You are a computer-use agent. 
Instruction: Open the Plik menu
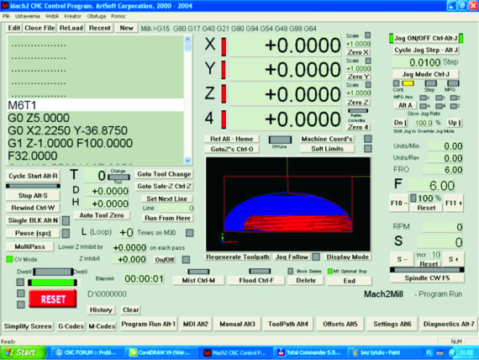click(6, 16)
